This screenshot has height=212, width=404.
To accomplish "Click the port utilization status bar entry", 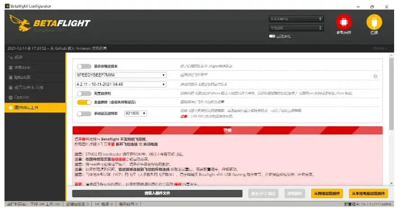I will 34,204.
